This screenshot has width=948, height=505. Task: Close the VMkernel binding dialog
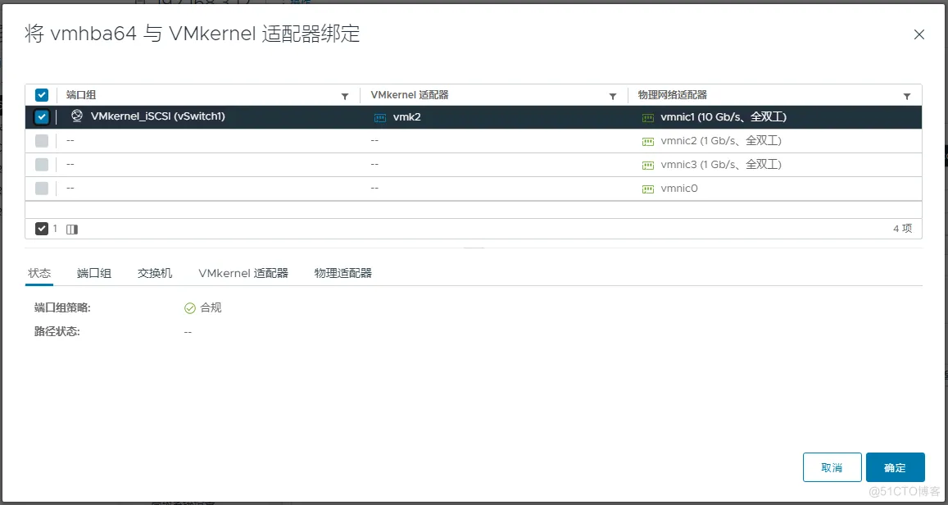click(x=919, y=34)
